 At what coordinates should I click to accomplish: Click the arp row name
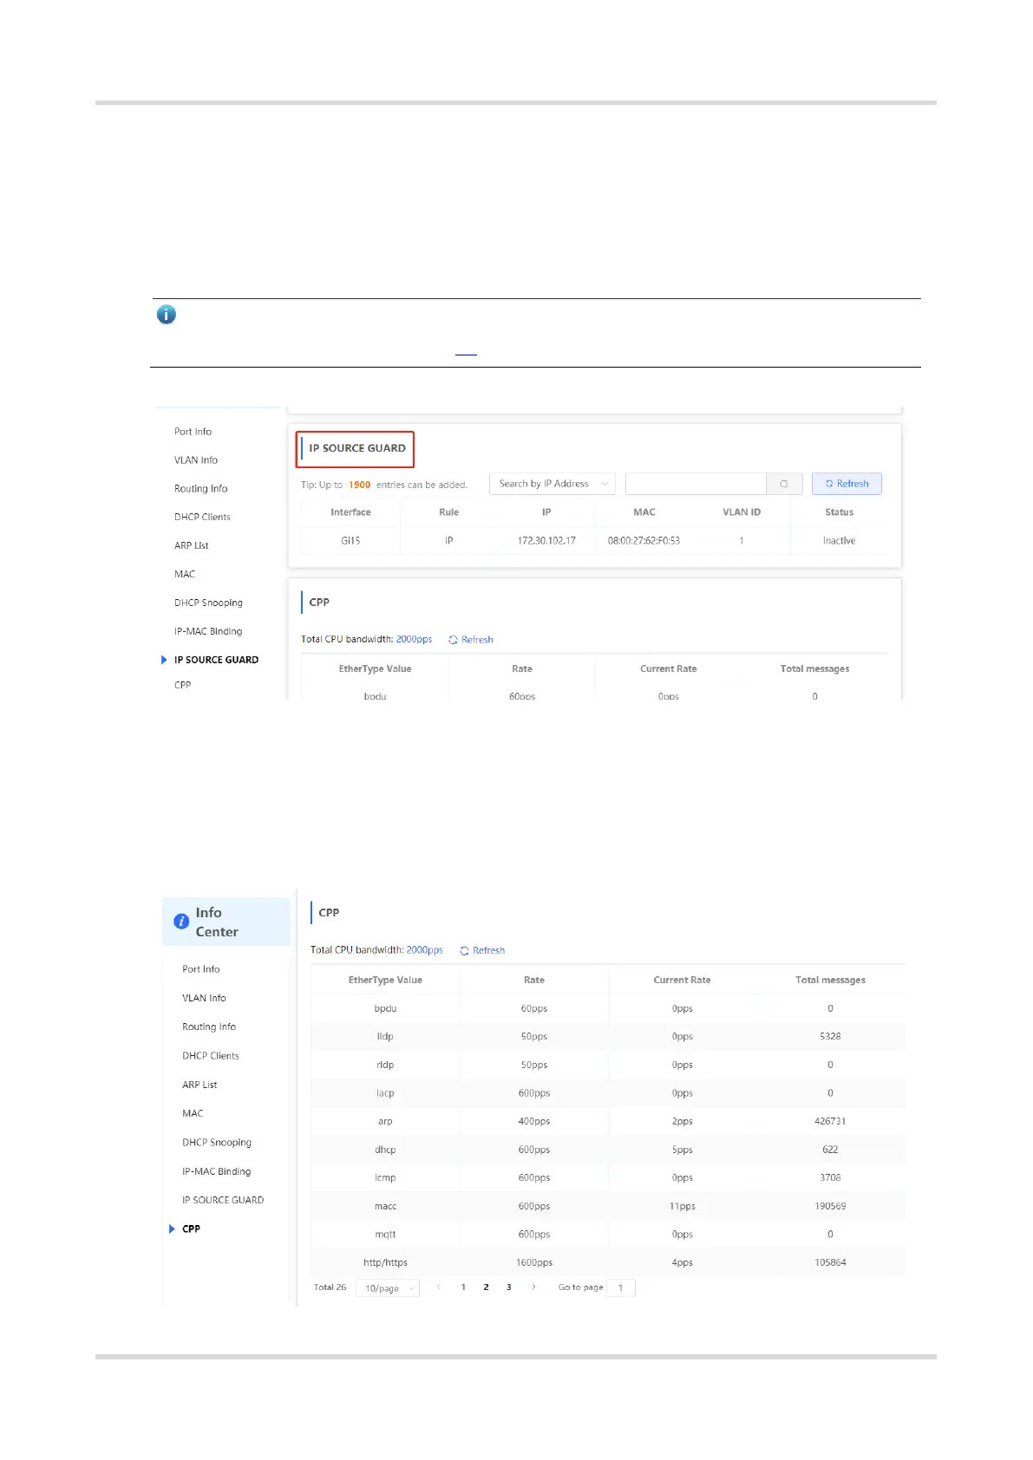tap(385, 1122)
